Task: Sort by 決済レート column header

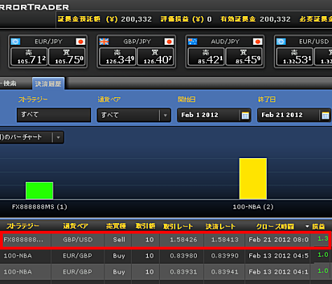Action: (221, 226)
